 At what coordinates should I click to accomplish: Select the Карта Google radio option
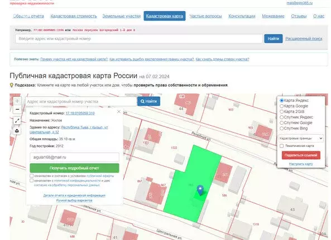click(281, 106)
